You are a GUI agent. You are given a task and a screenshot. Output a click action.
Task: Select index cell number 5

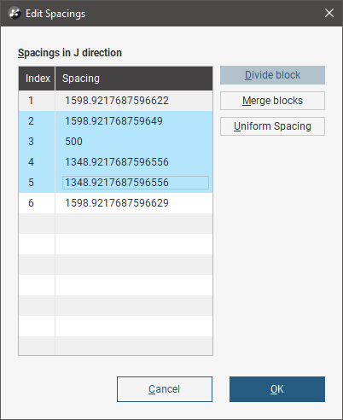(x=37, y=183)
